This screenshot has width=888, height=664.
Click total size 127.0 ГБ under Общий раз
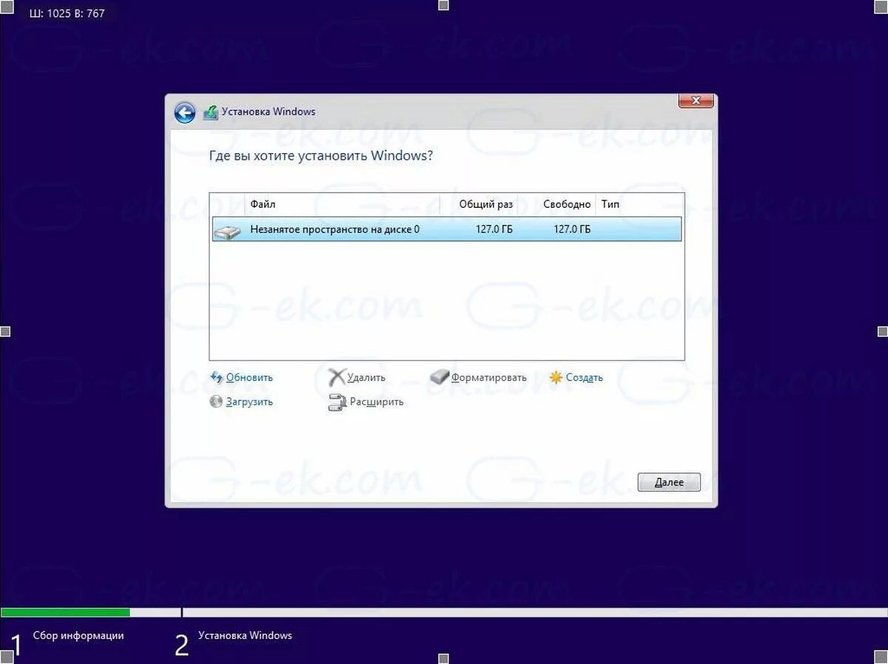(494, 230)
